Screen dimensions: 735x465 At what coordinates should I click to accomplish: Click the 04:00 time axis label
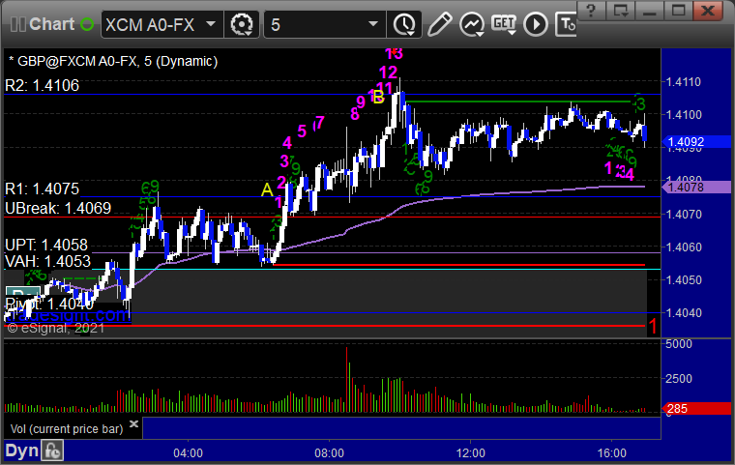[188, 453]
